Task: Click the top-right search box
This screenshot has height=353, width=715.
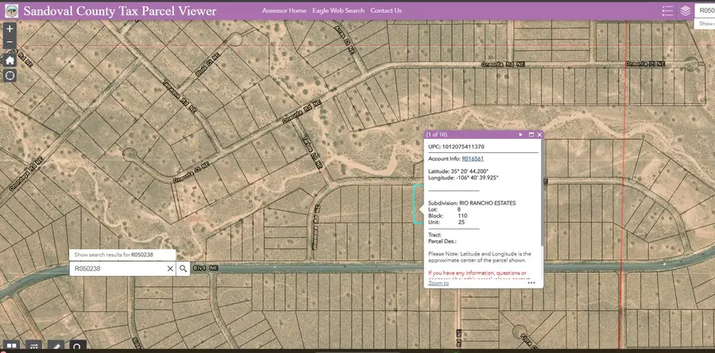Action: point(705,10)
